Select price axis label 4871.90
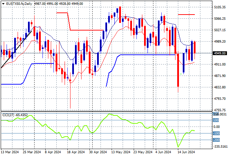Viewport: 228px width, 156px height. 220,76
